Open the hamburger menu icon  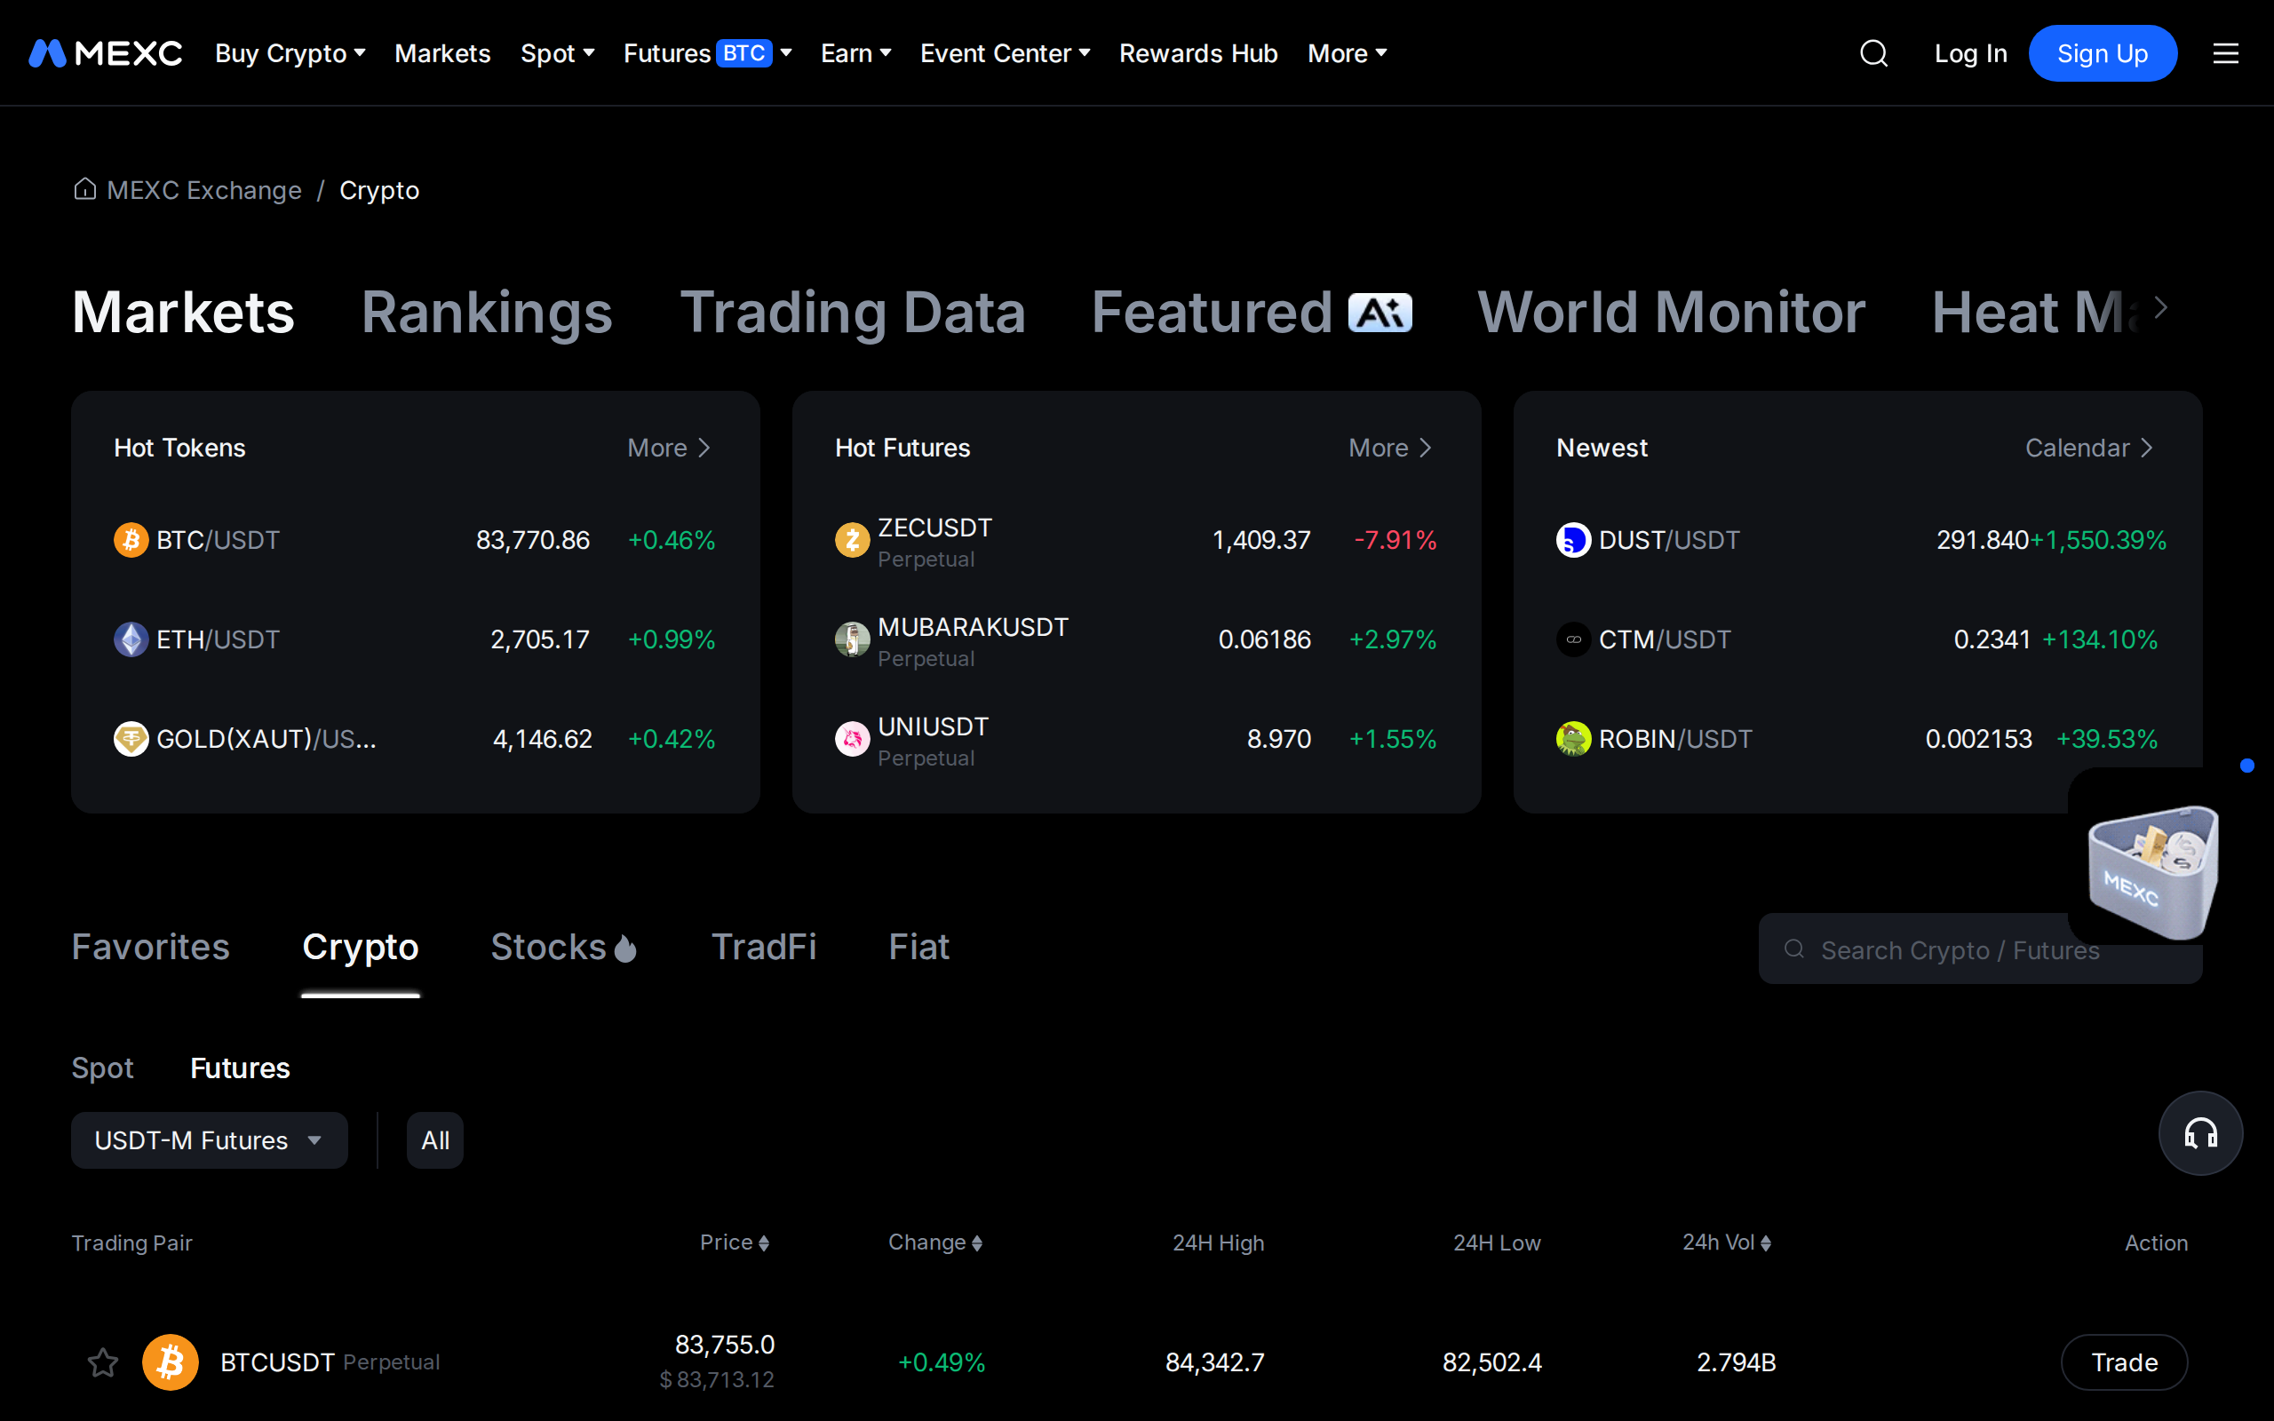pyautogui.click(x=2225, y=53)
